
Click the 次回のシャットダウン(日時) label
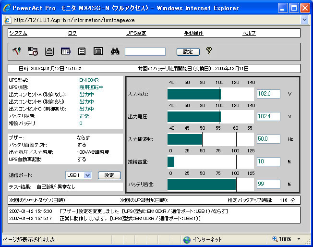pos(38,200)
